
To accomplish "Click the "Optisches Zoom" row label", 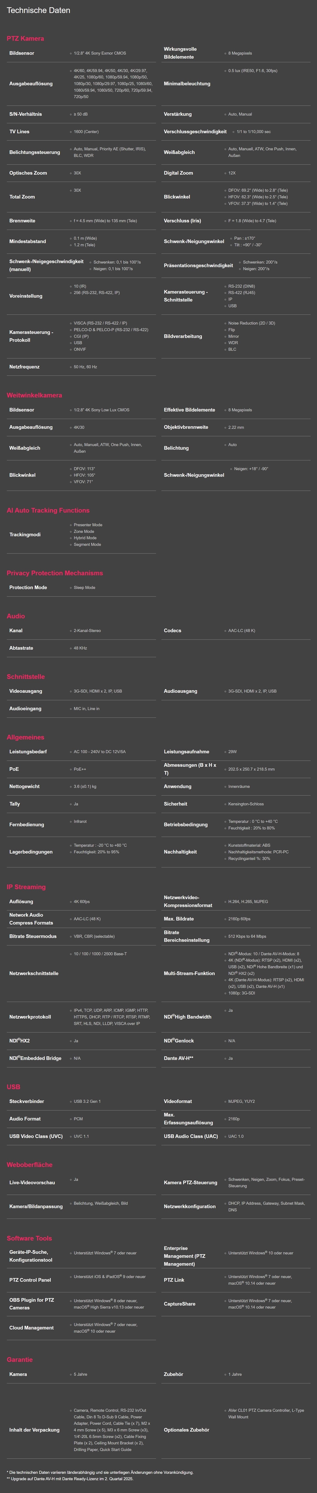I will point(28,173).
